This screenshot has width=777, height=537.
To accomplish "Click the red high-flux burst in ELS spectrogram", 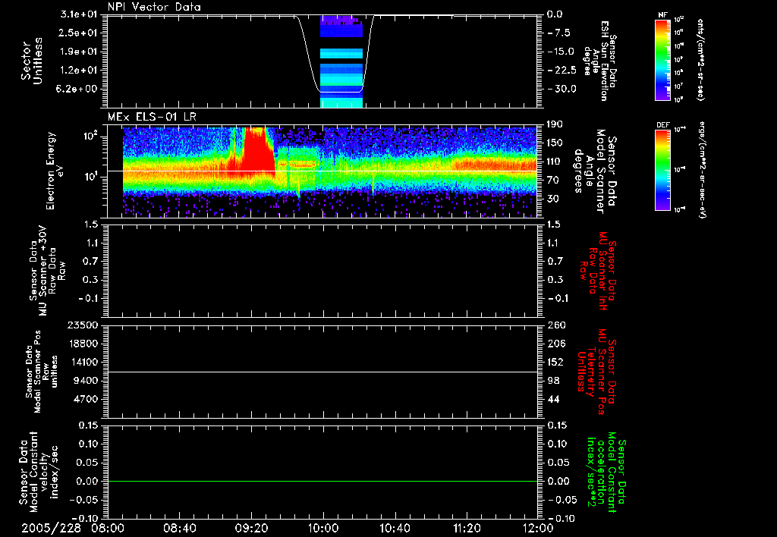I will [256, 151].
